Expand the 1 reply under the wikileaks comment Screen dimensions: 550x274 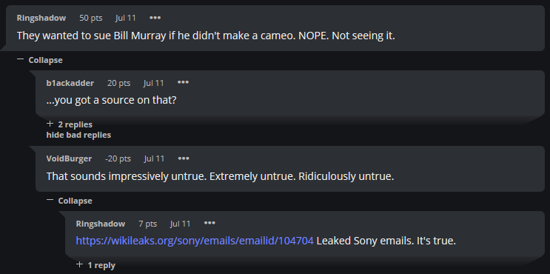click(x=95, y=265)
